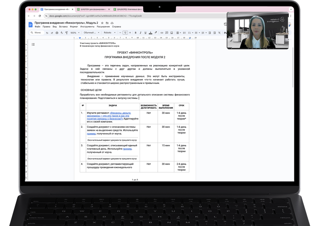Click the 'Меню' search box

(36, 33)
